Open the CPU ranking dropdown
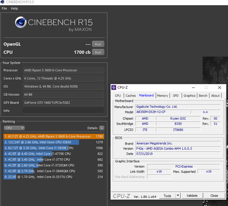This screenshot has width=228, height=206. pyautogui.click(x=14, y=128)
